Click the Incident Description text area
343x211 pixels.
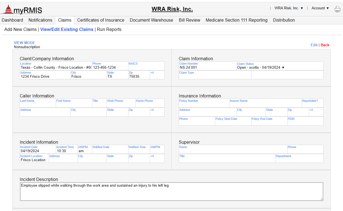coord(172,192)
